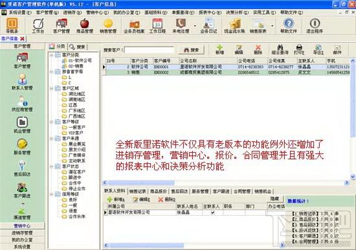The image size is (356, 250).
Task: Click the 搜索 button beside search field
Action: 191,50
